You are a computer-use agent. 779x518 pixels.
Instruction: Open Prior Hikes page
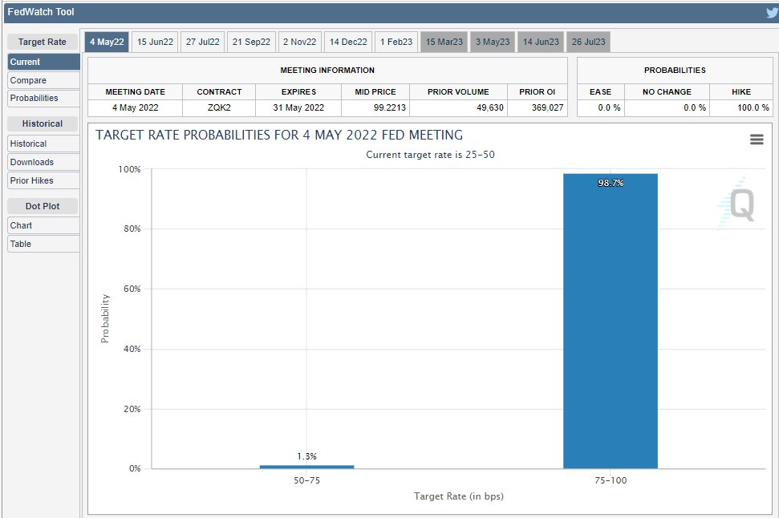43,180
